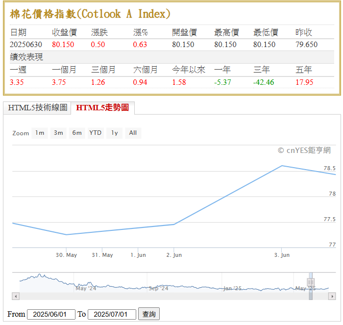The image size is (343, 325).
Task: Click the previous close value 79.650
Action: point(306,45)
